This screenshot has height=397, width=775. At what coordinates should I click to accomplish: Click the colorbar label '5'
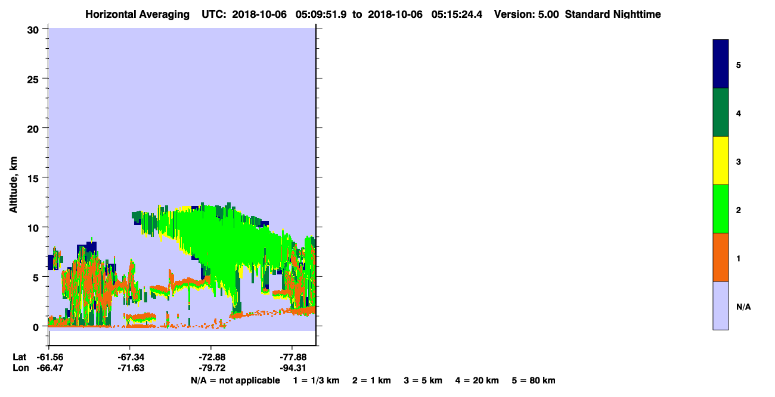coord(739,65)
